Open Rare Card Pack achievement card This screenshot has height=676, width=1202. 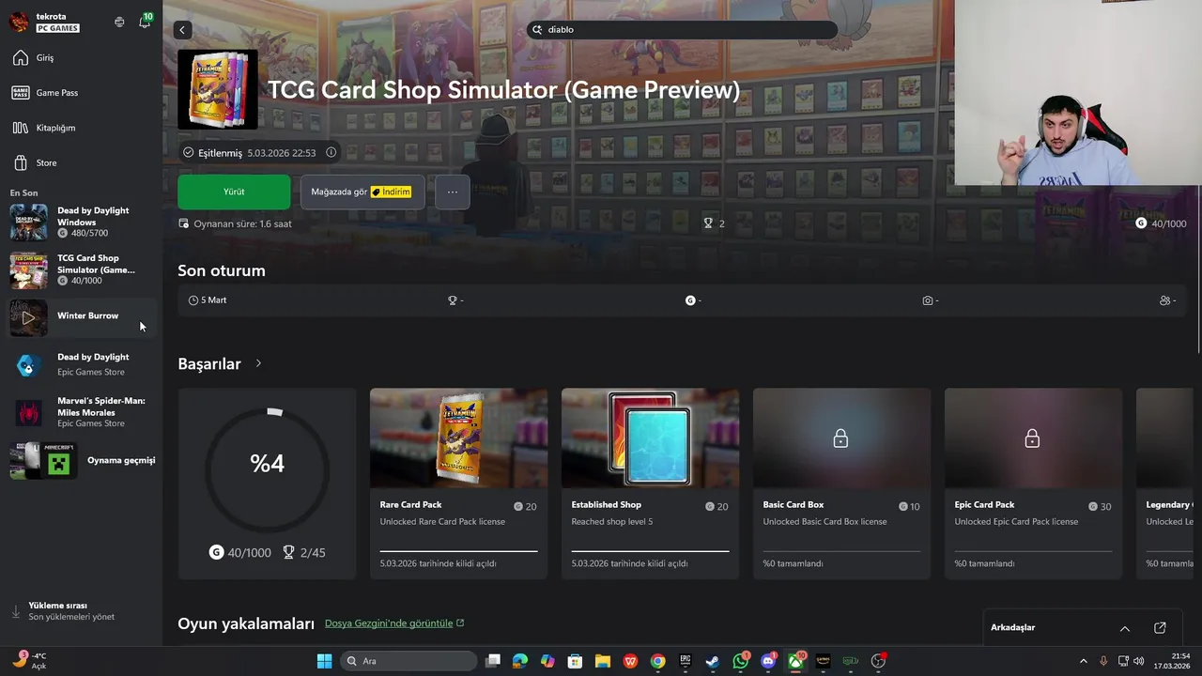point(459,484)
